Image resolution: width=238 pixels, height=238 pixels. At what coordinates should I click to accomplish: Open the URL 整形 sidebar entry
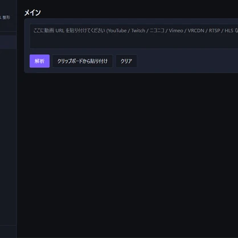(5, 18)
